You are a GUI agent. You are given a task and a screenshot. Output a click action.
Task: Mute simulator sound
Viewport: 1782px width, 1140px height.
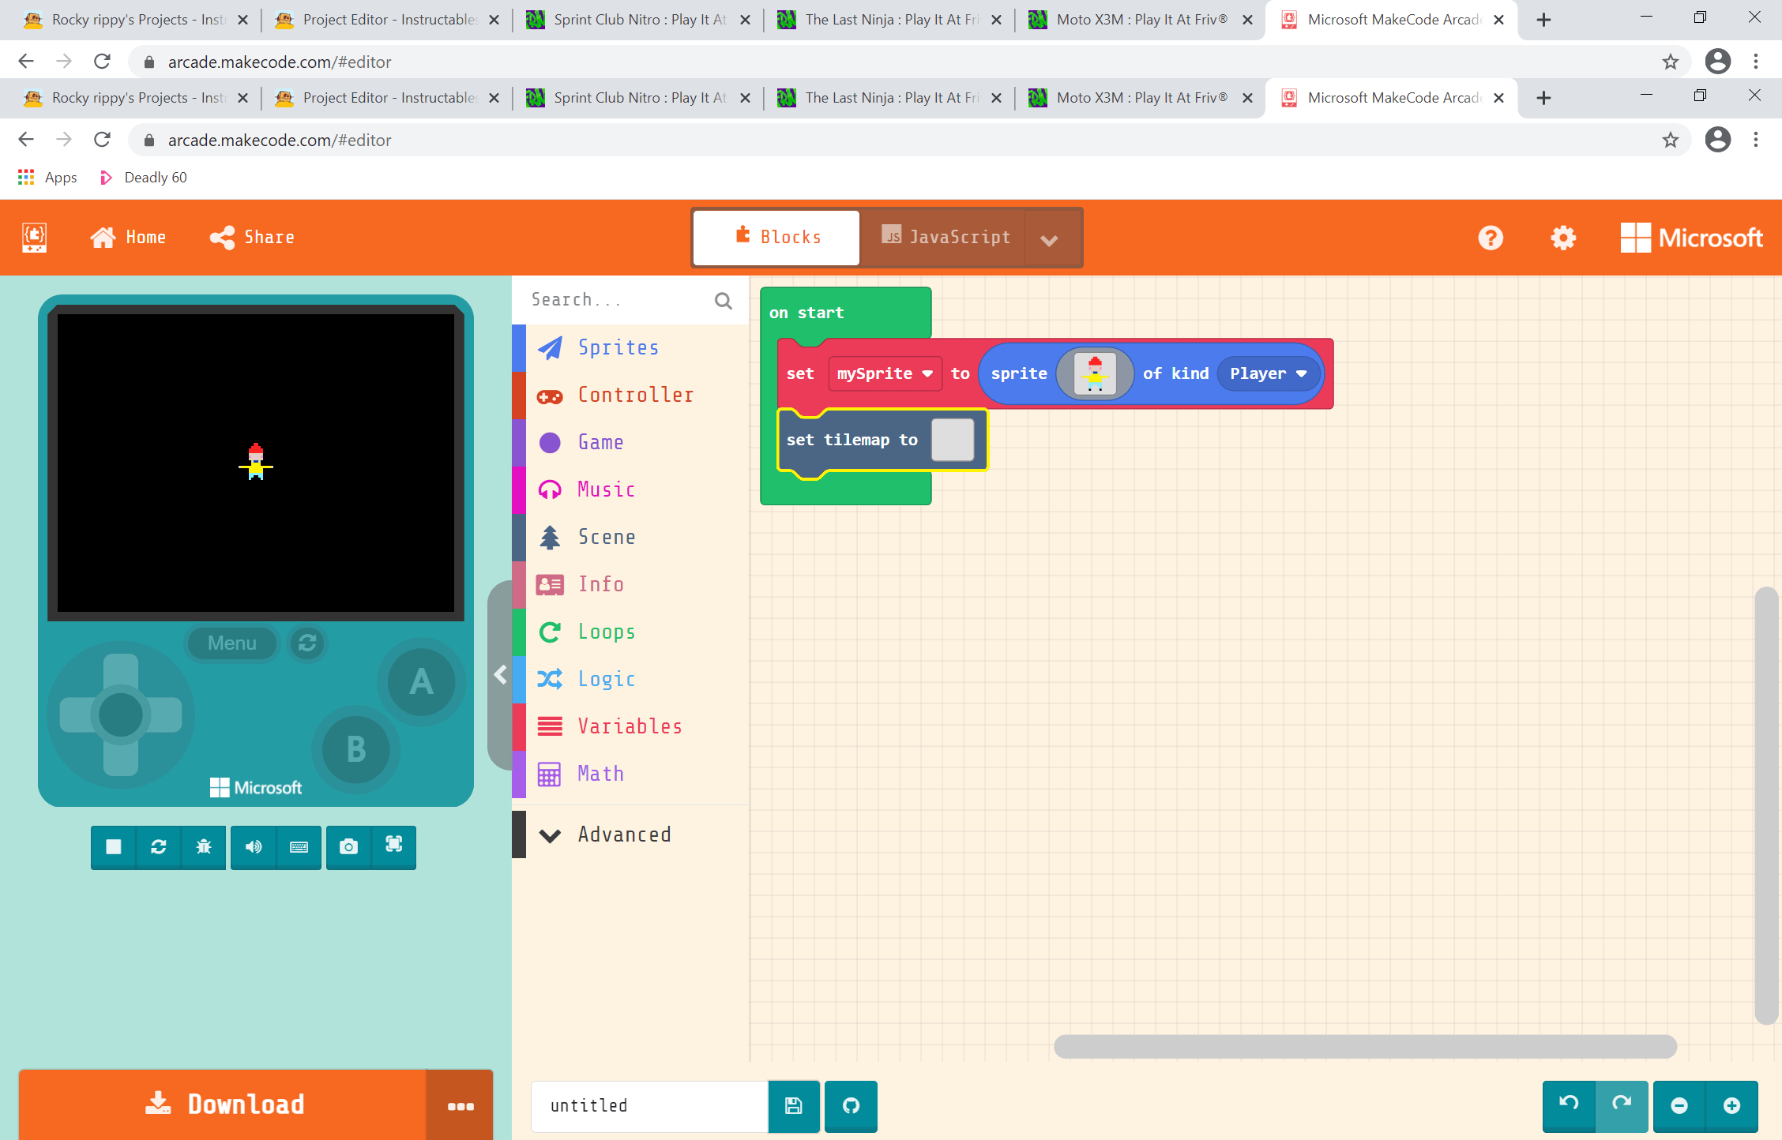click(253, 847)
